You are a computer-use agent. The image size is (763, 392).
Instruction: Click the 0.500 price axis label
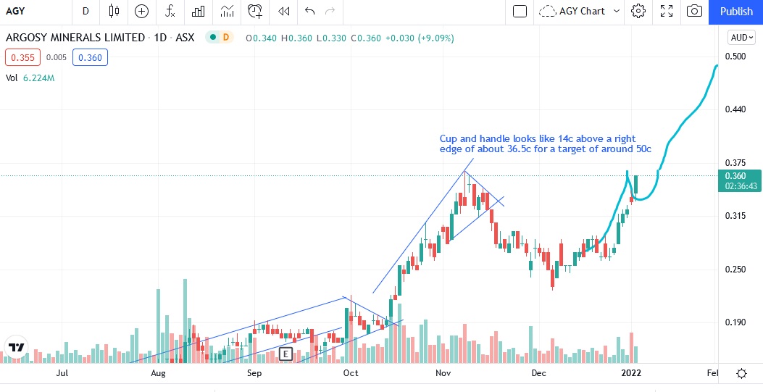pos(735,57)
